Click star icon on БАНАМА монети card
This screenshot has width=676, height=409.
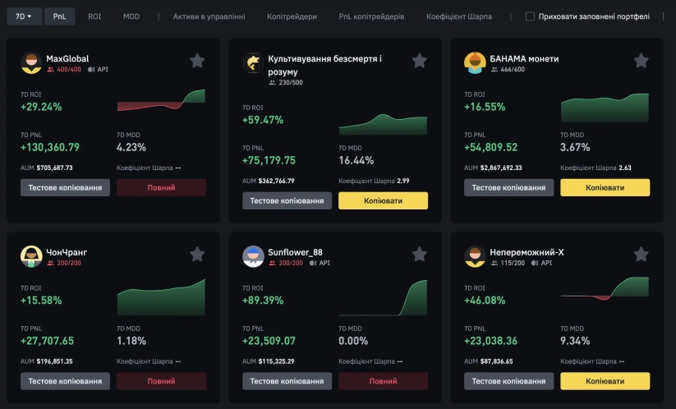click(x=641, y=61)
